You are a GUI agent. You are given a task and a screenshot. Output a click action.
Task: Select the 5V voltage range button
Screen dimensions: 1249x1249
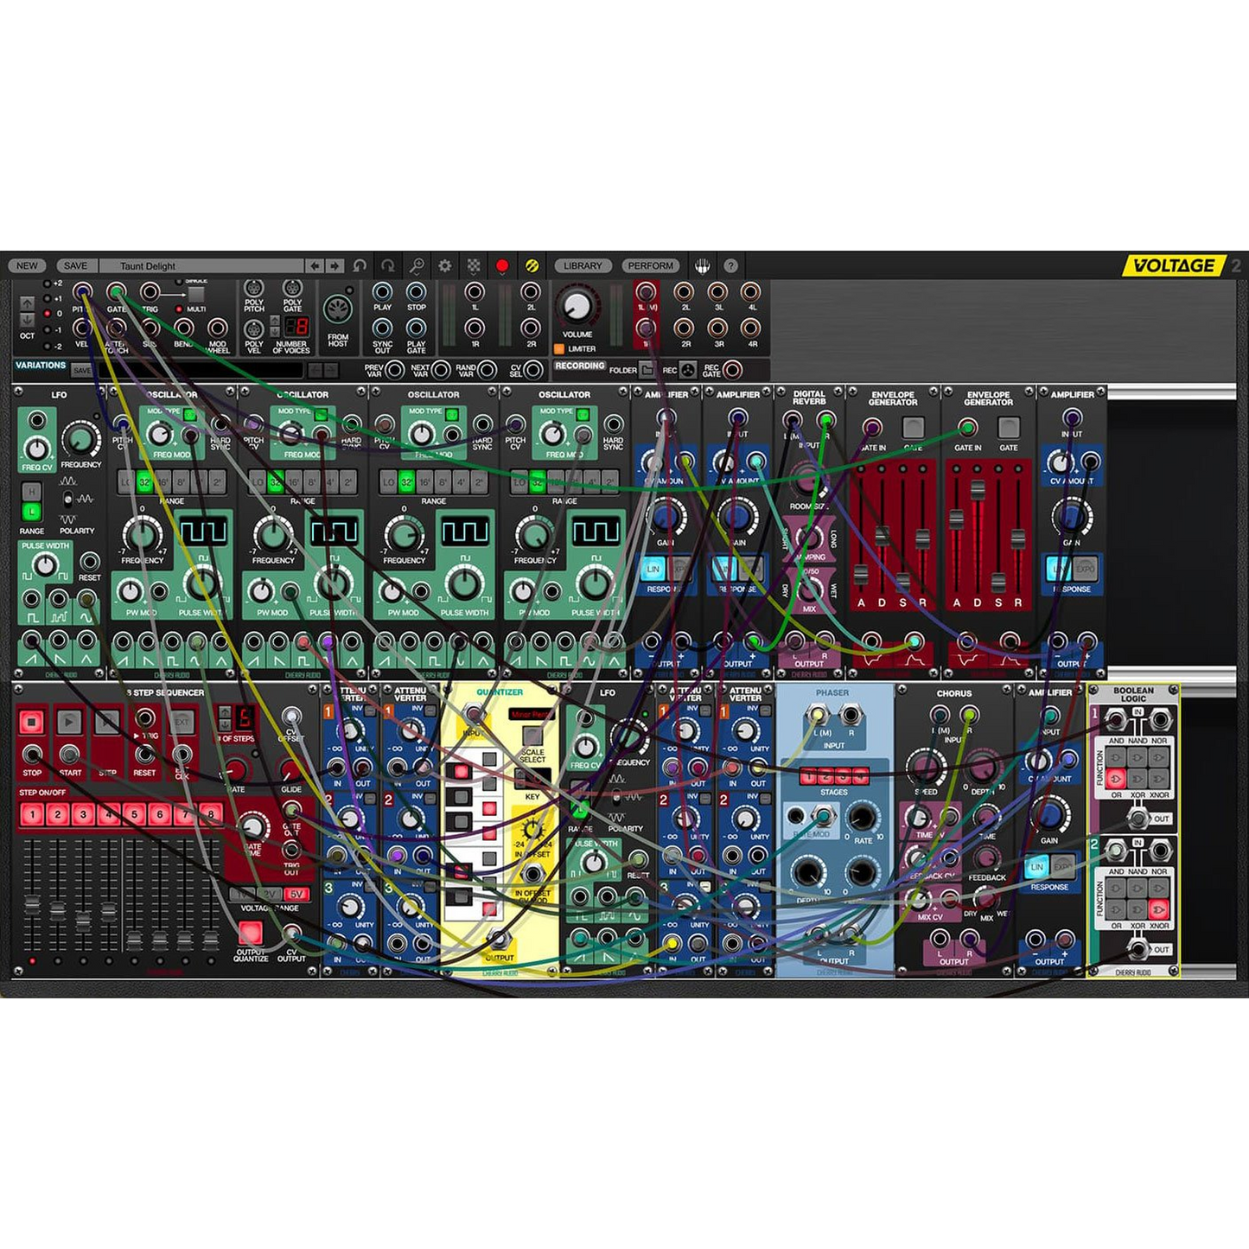pyautogui.click(x=296, y=894)
